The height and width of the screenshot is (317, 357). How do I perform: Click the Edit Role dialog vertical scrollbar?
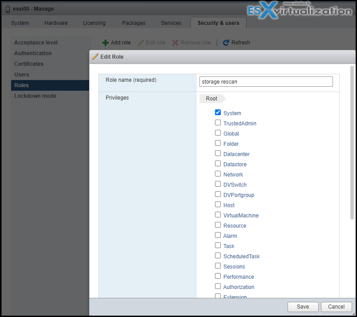pos(352,143)
